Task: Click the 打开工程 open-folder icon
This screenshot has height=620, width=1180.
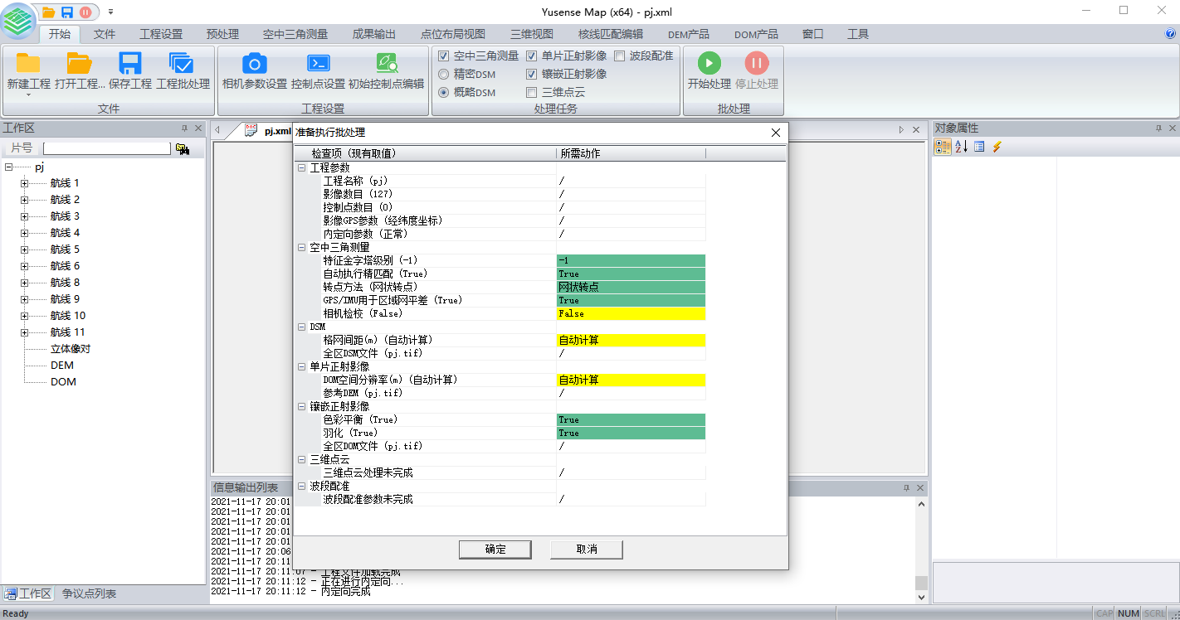Action: pos(80,63)
